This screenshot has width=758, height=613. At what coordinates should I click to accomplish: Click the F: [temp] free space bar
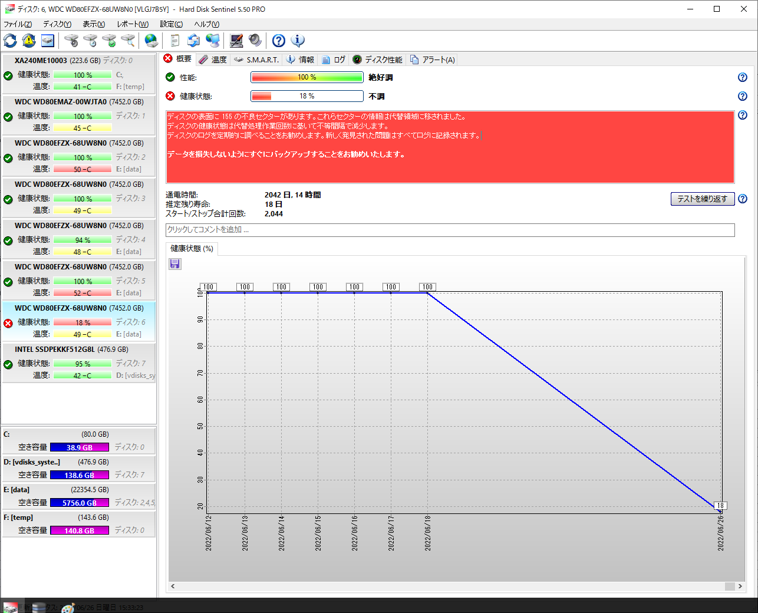(80, 530)
